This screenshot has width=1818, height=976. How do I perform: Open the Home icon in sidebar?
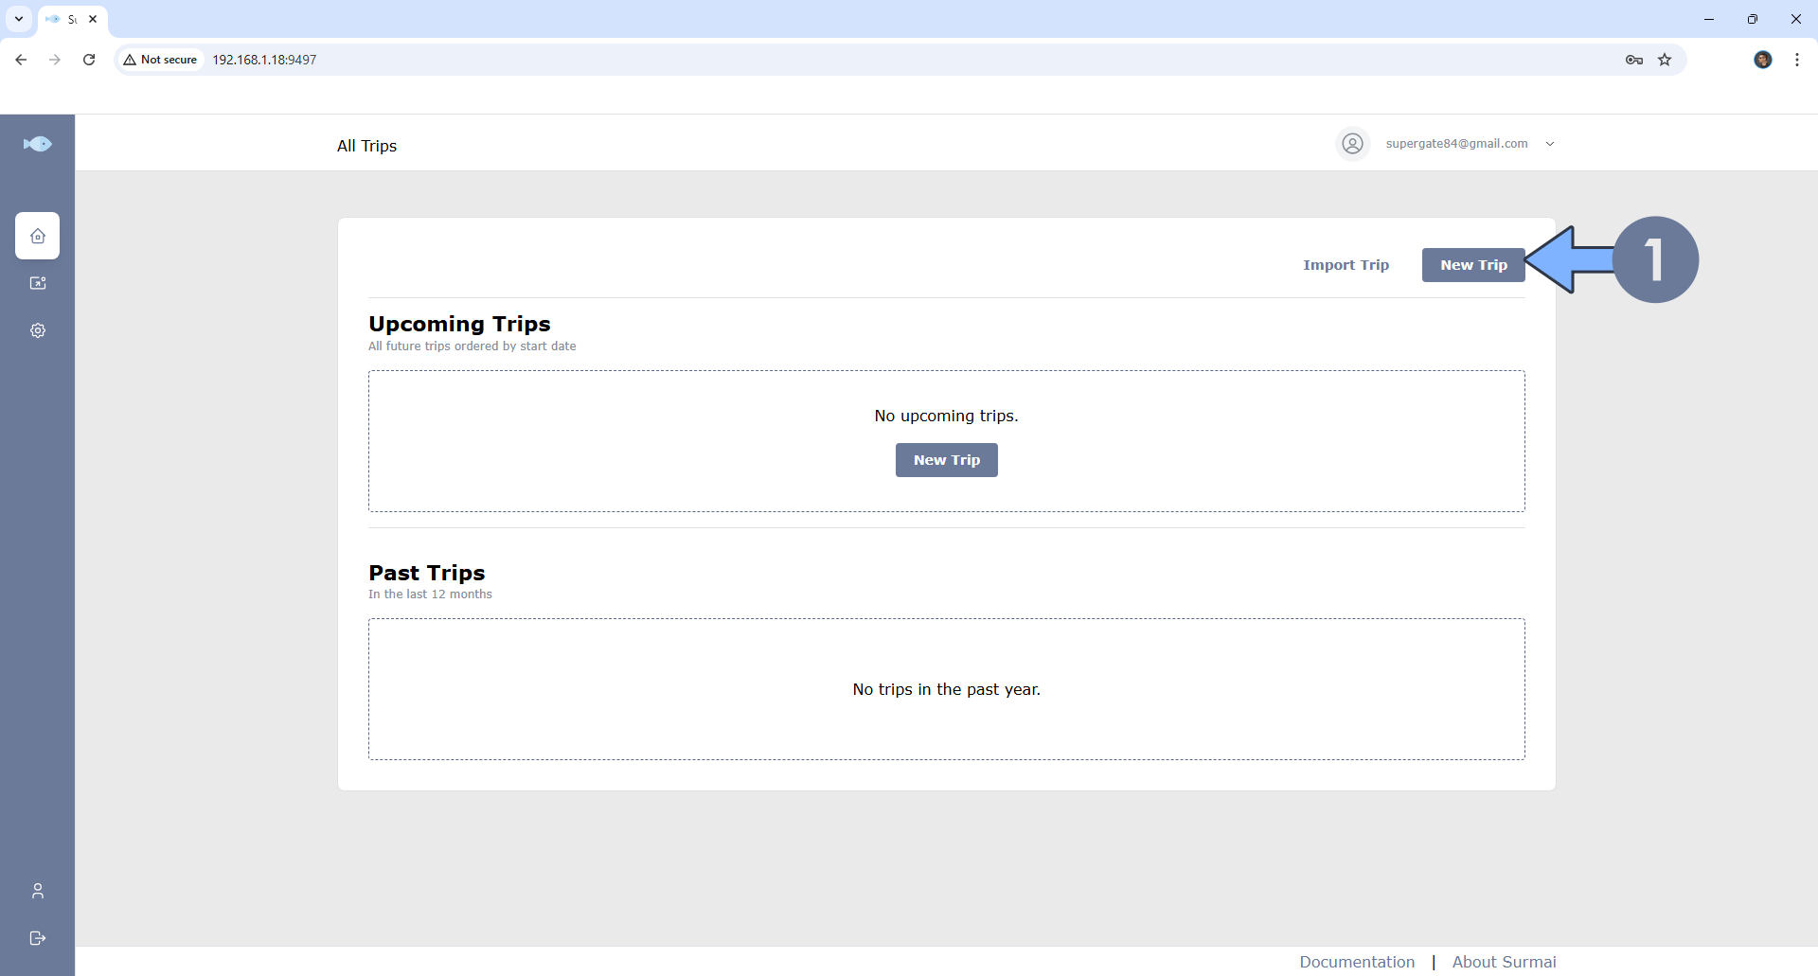[x=38, y=236]
